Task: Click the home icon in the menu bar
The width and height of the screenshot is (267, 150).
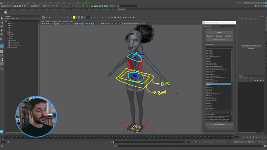Action: [1, 3]
